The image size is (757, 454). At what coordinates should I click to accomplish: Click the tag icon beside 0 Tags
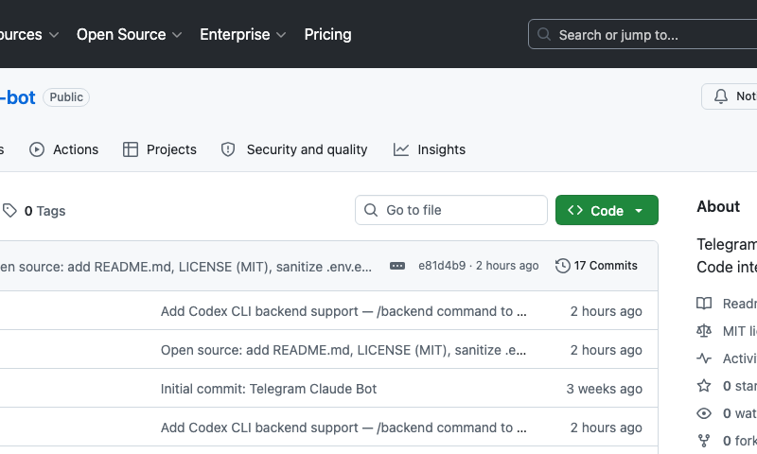9,211
